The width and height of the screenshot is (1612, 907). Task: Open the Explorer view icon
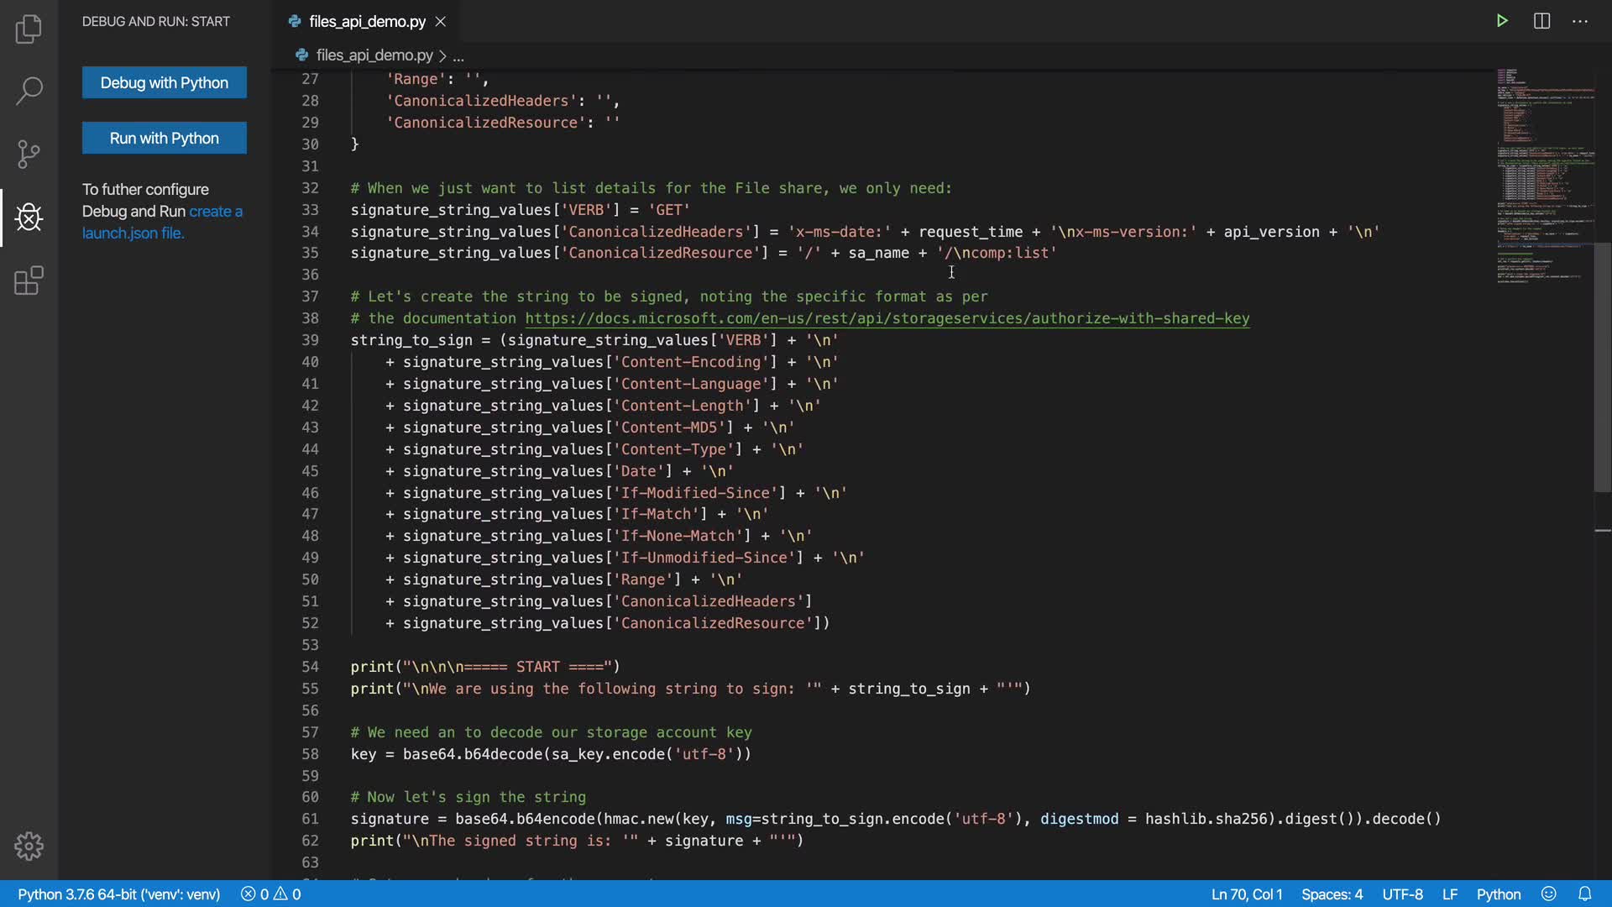[x=29, y=29]
